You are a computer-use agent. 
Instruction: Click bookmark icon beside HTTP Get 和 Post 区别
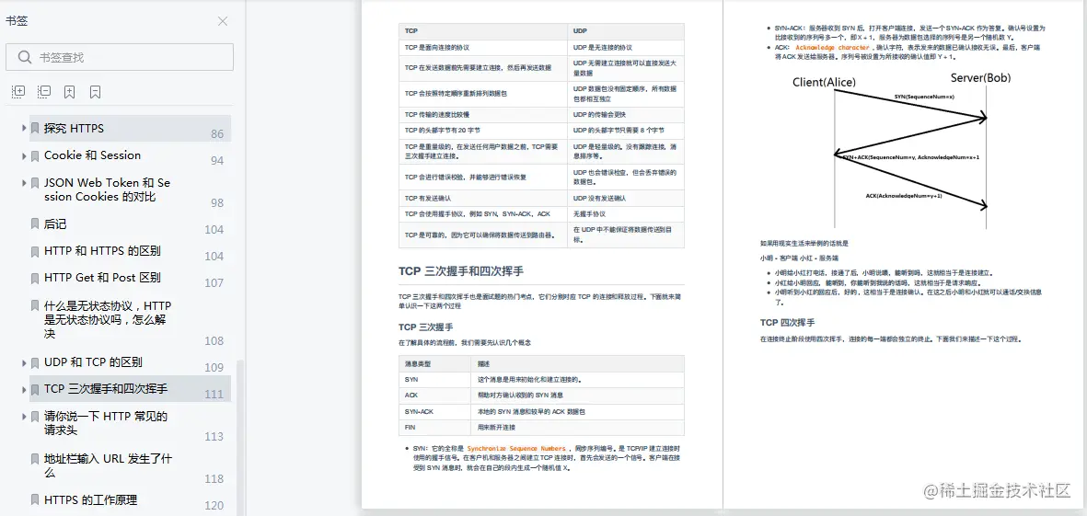pyautogui.click(x=35, y=278)
